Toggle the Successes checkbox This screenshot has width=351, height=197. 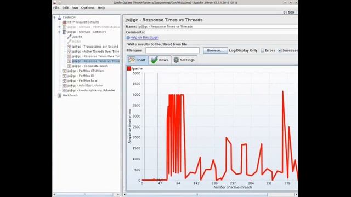pos(280,50)
